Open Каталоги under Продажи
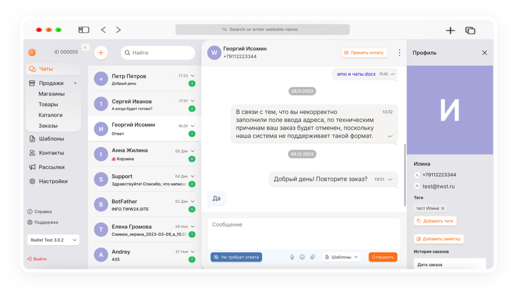Screen dimensions: 517x296 pyautogui.click(x=50, y=115)
